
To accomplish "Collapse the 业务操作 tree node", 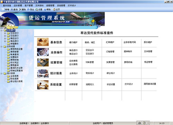I will [x=1, y=30].
